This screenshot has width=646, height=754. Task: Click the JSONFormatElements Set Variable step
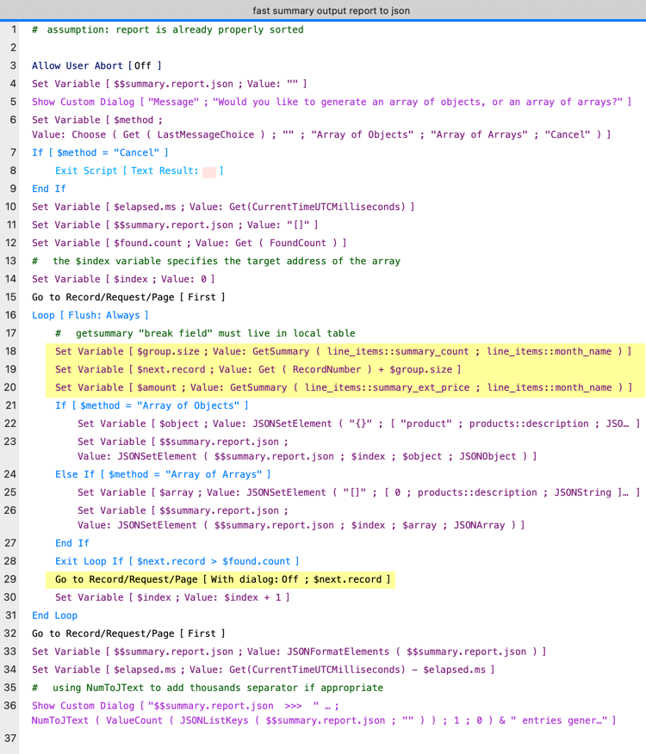coord(288,652)
